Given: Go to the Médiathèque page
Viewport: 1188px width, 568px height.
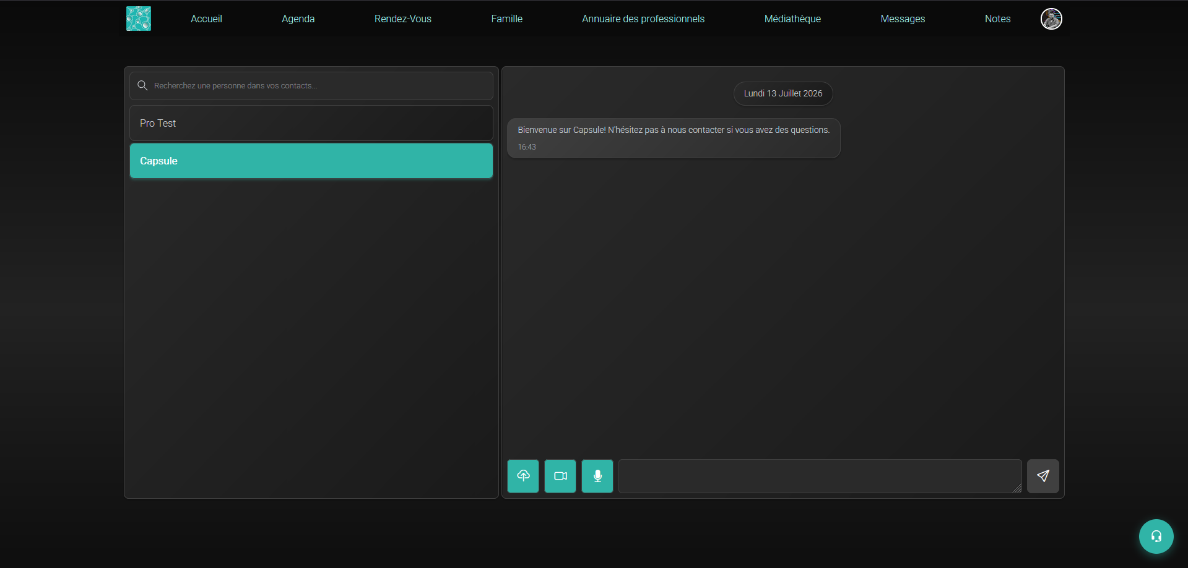Looking at the screenshot, I should click(x=792, y=19).
